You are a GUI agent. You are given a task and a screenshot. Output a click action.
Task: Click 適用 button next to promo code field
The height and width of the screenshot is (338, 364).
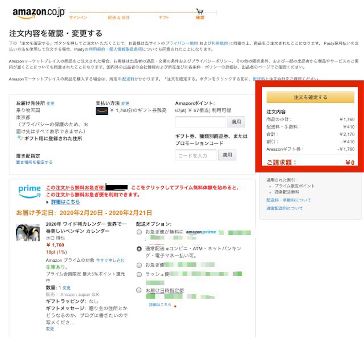227,155
